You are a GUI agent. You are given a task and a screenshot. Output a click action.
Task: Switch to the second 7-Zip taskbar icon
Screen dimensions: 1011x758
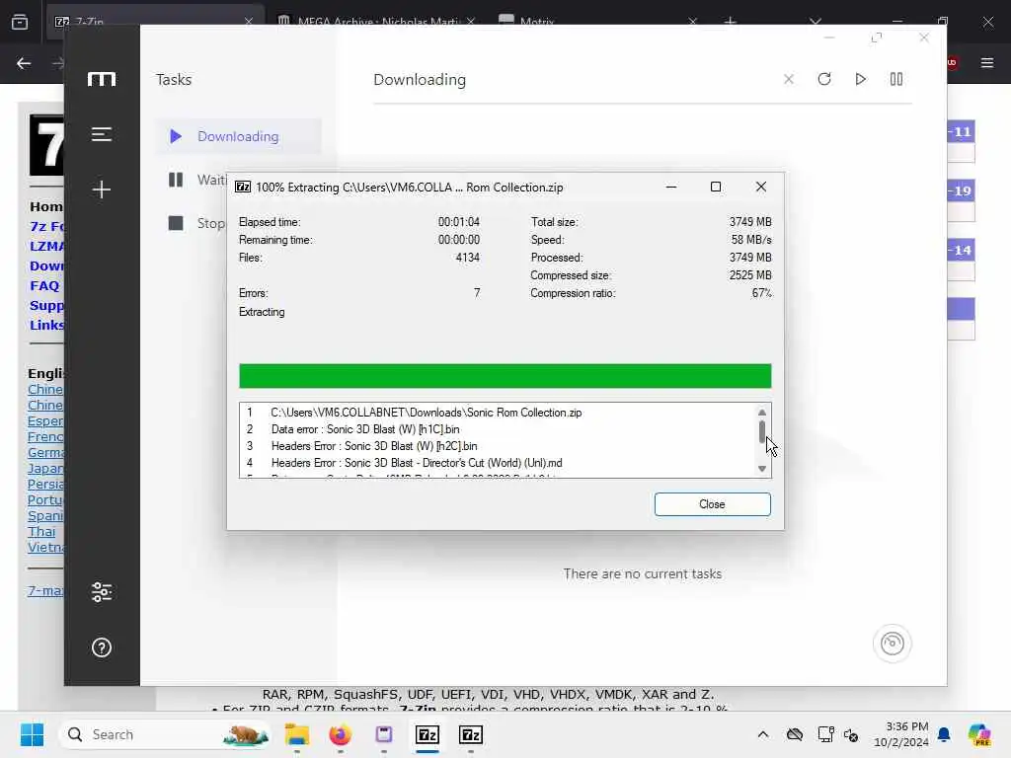pos(471,734)
